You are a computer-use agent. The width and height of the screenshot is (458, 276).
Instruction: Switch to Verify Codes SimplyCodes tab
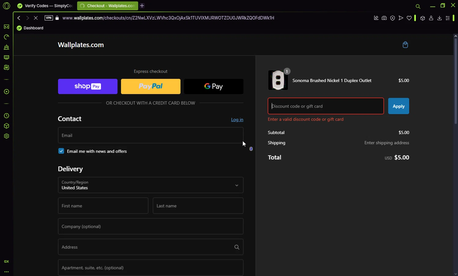45,6
